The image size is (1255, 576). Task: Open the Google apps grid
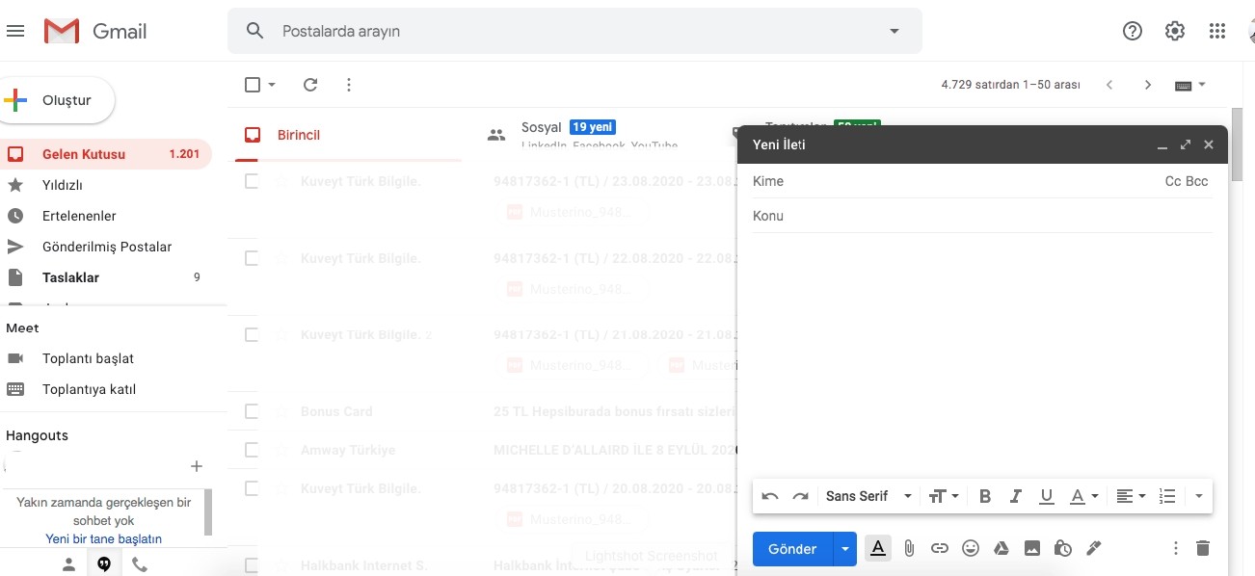1216,31
